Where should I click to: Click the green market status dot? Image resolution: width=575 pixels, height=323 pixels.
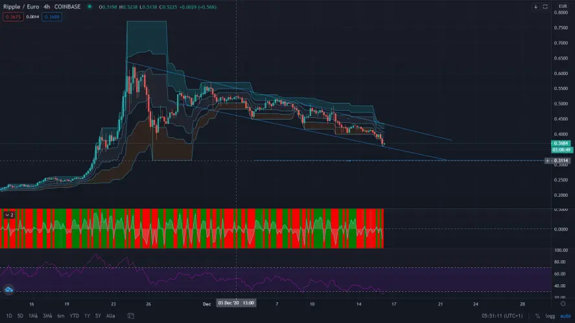click(x=89, y=6)
